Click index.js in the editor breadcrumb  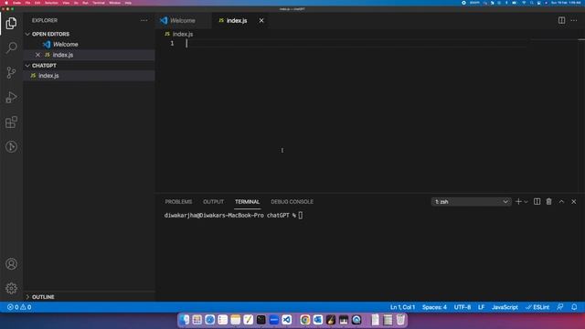tap(183, 34)
